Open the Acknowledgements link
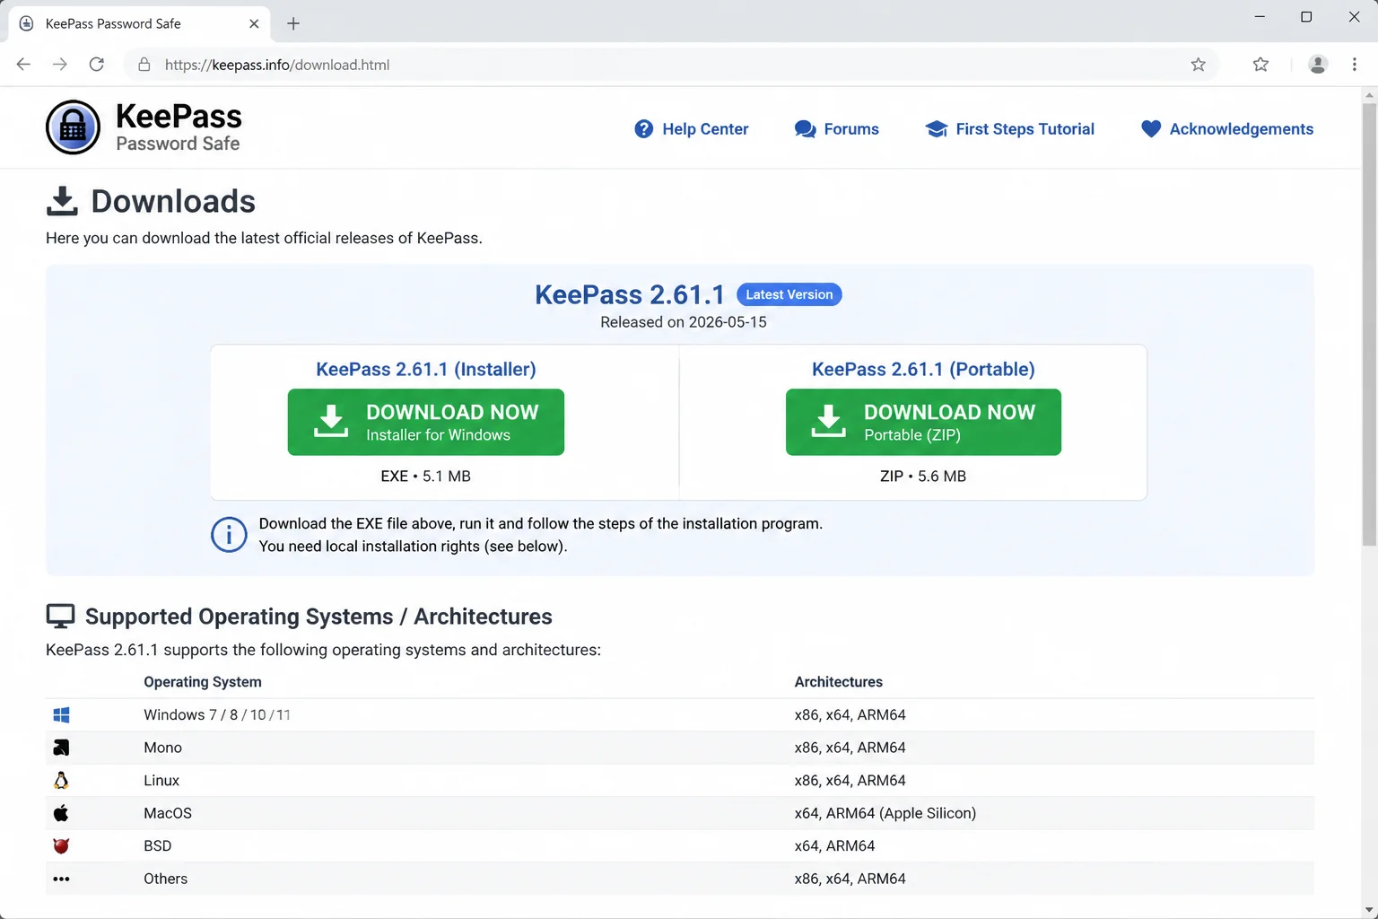The image size is (1378, 919). (x=1227, y=129)
